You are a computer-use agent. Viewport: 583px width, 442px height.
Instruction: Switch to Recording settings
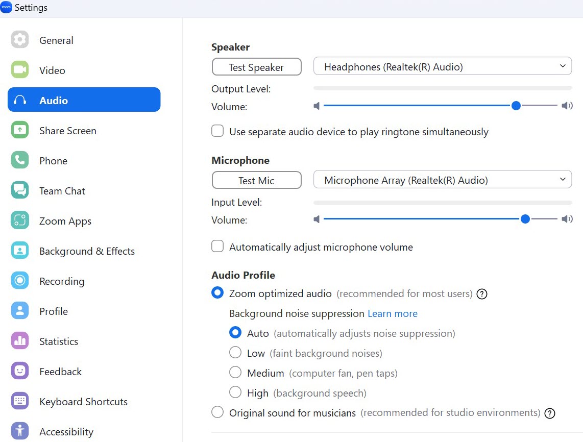(x=84, y=281)
